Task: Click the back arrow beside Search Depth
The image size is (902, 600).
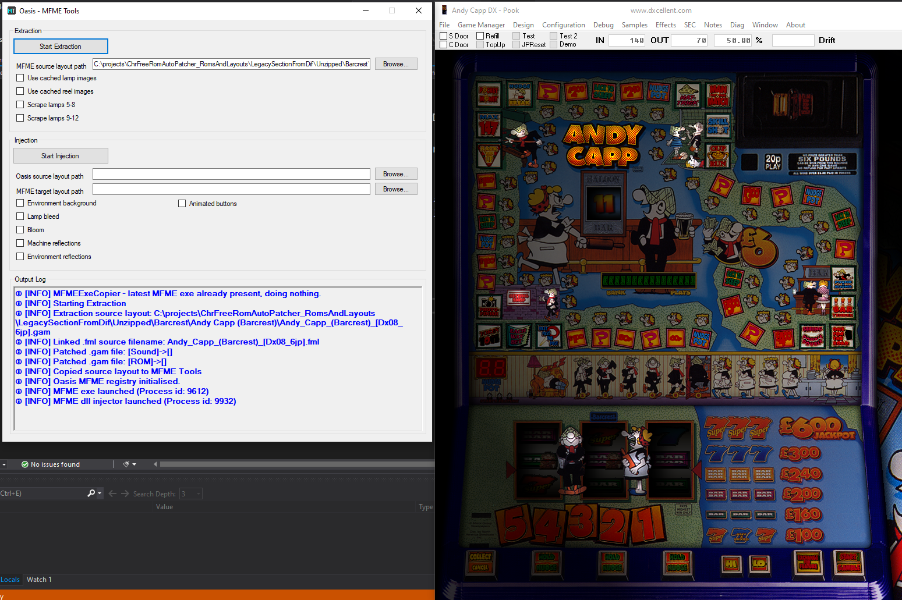Action: 112,494
